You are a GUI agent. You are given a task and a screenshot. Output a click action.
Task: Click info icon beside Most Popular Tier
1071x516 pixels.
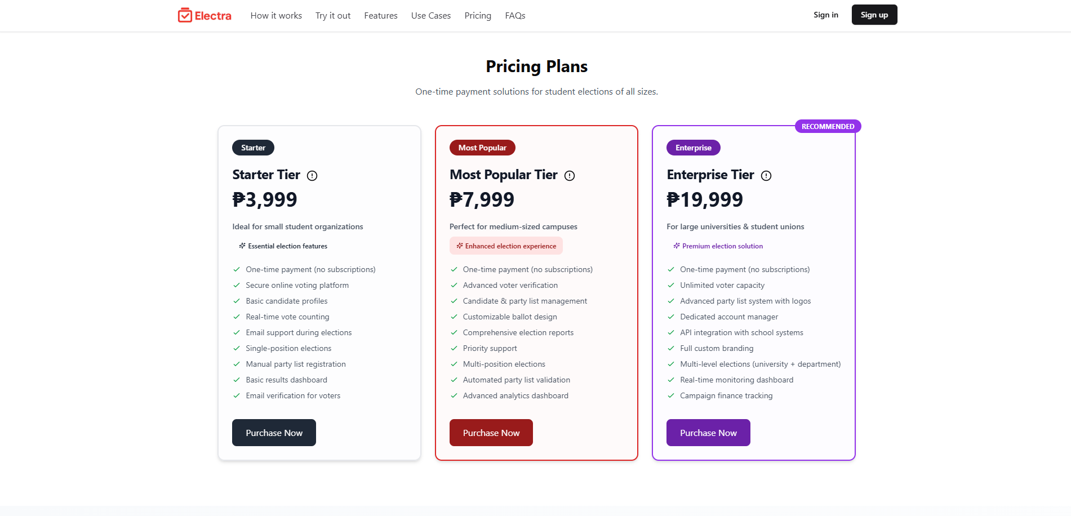[x=570, y=176]
